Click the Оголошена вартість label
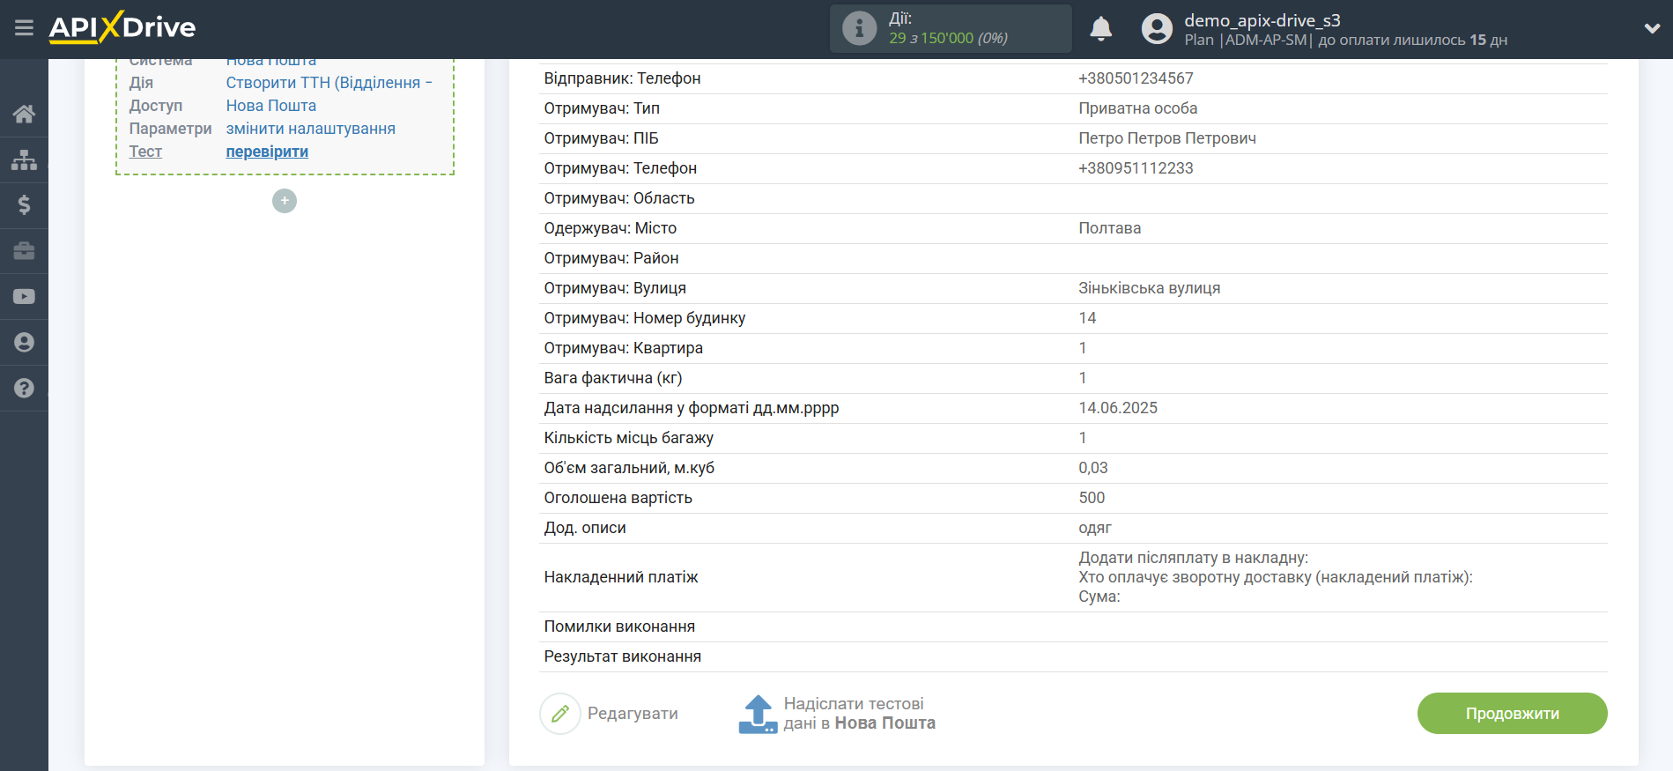The height and width of the screenshot is (771, 1673). click(618, 498)
